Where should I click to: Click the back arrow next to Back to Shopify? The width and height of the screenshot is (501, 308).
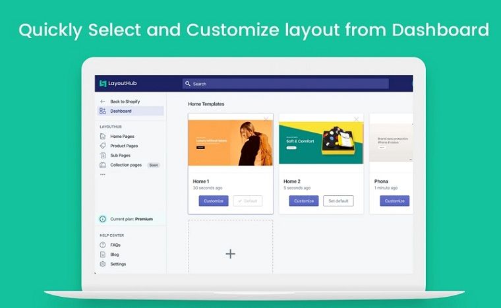103,102
